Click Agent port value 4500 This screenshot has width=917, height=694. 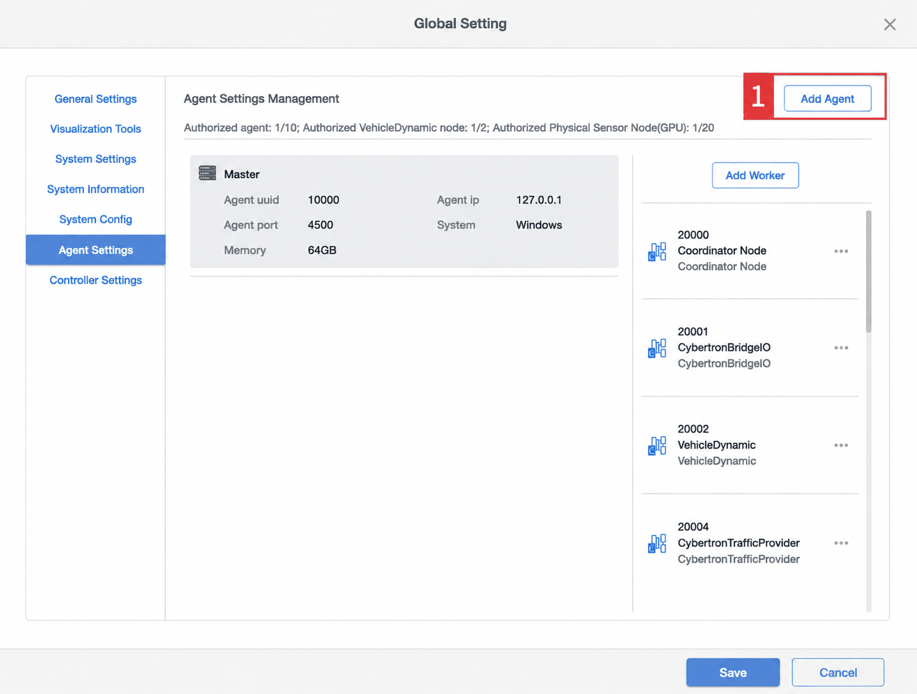point(321,225)
